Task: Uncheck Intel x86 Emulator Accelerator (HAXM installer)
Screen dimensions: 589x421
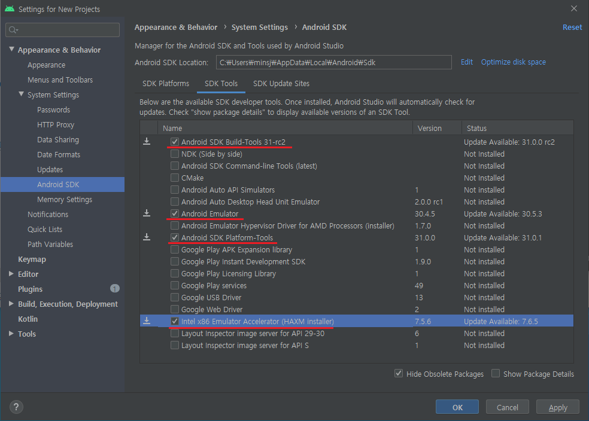Action: (175, 321)
